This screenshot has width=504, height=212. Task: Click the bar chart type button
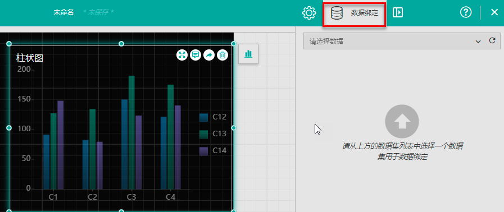(x=248, y=54)
